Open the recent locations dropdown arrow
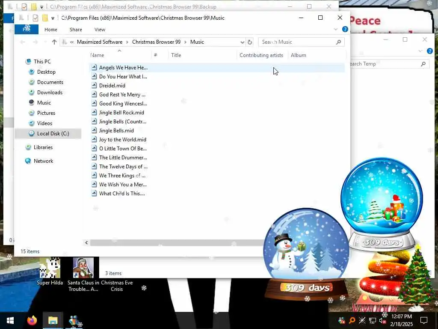The width and height of the screenshot is (438, 329). (x=45, y=42)
